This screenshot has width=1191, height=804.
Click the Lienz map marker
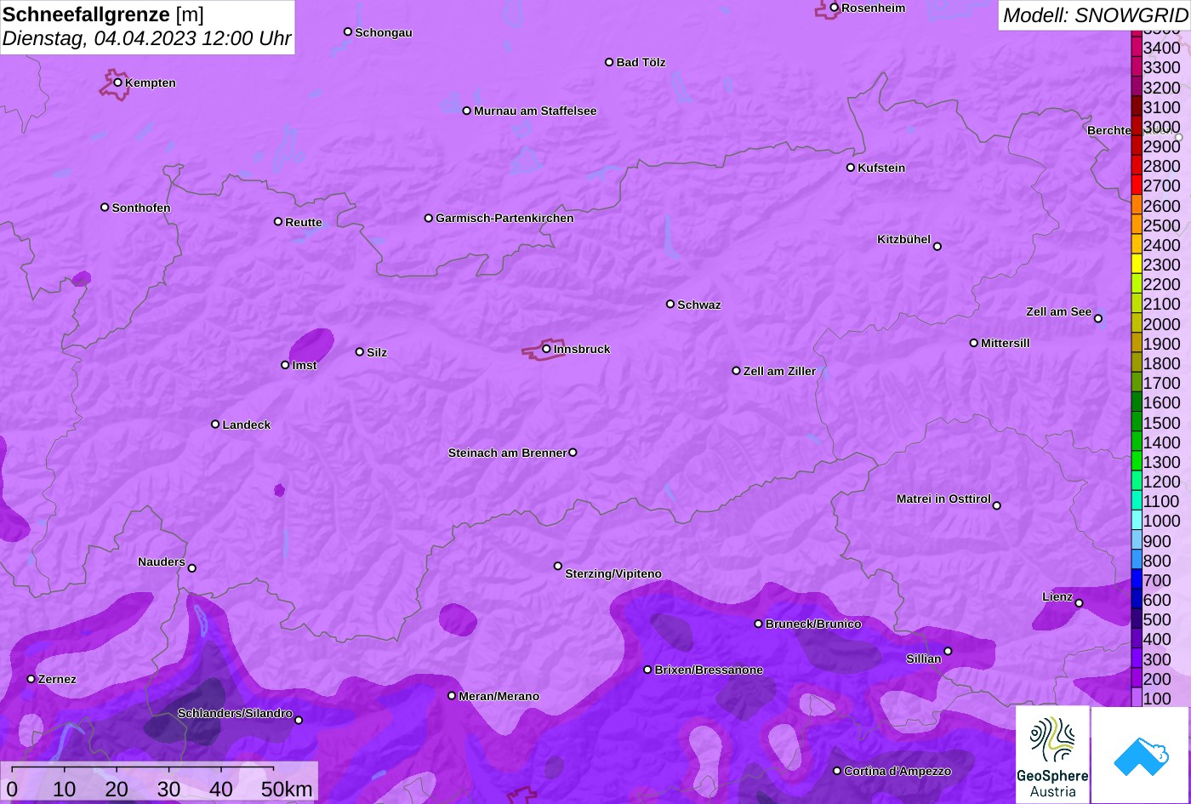point(1079,603)
